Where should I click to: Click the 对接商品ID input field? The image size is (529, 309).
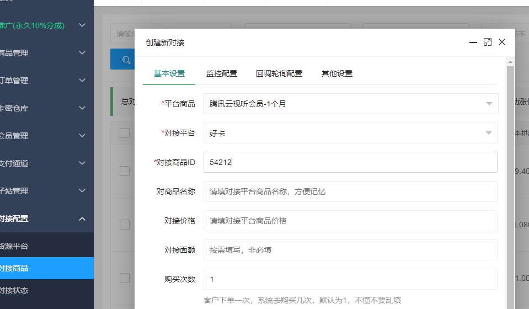tap(350, 162)
